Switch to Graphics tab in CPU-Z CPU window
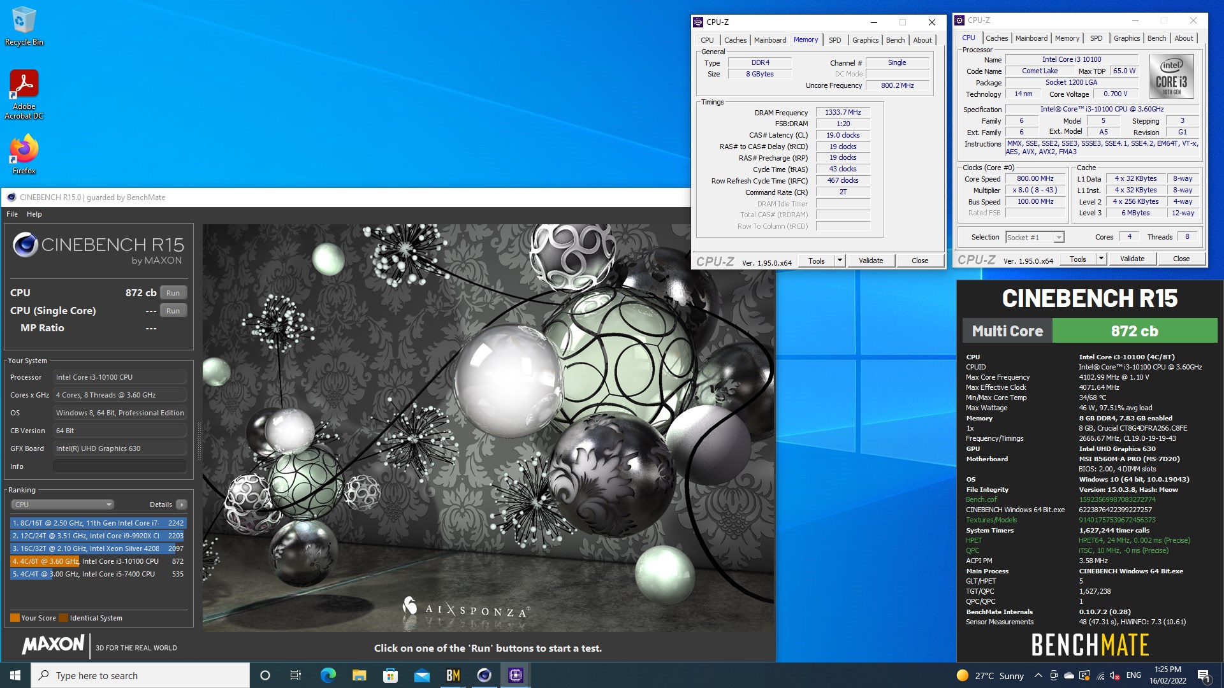The height and width of the screenshot is (688, 1224). coord(1126,38)
